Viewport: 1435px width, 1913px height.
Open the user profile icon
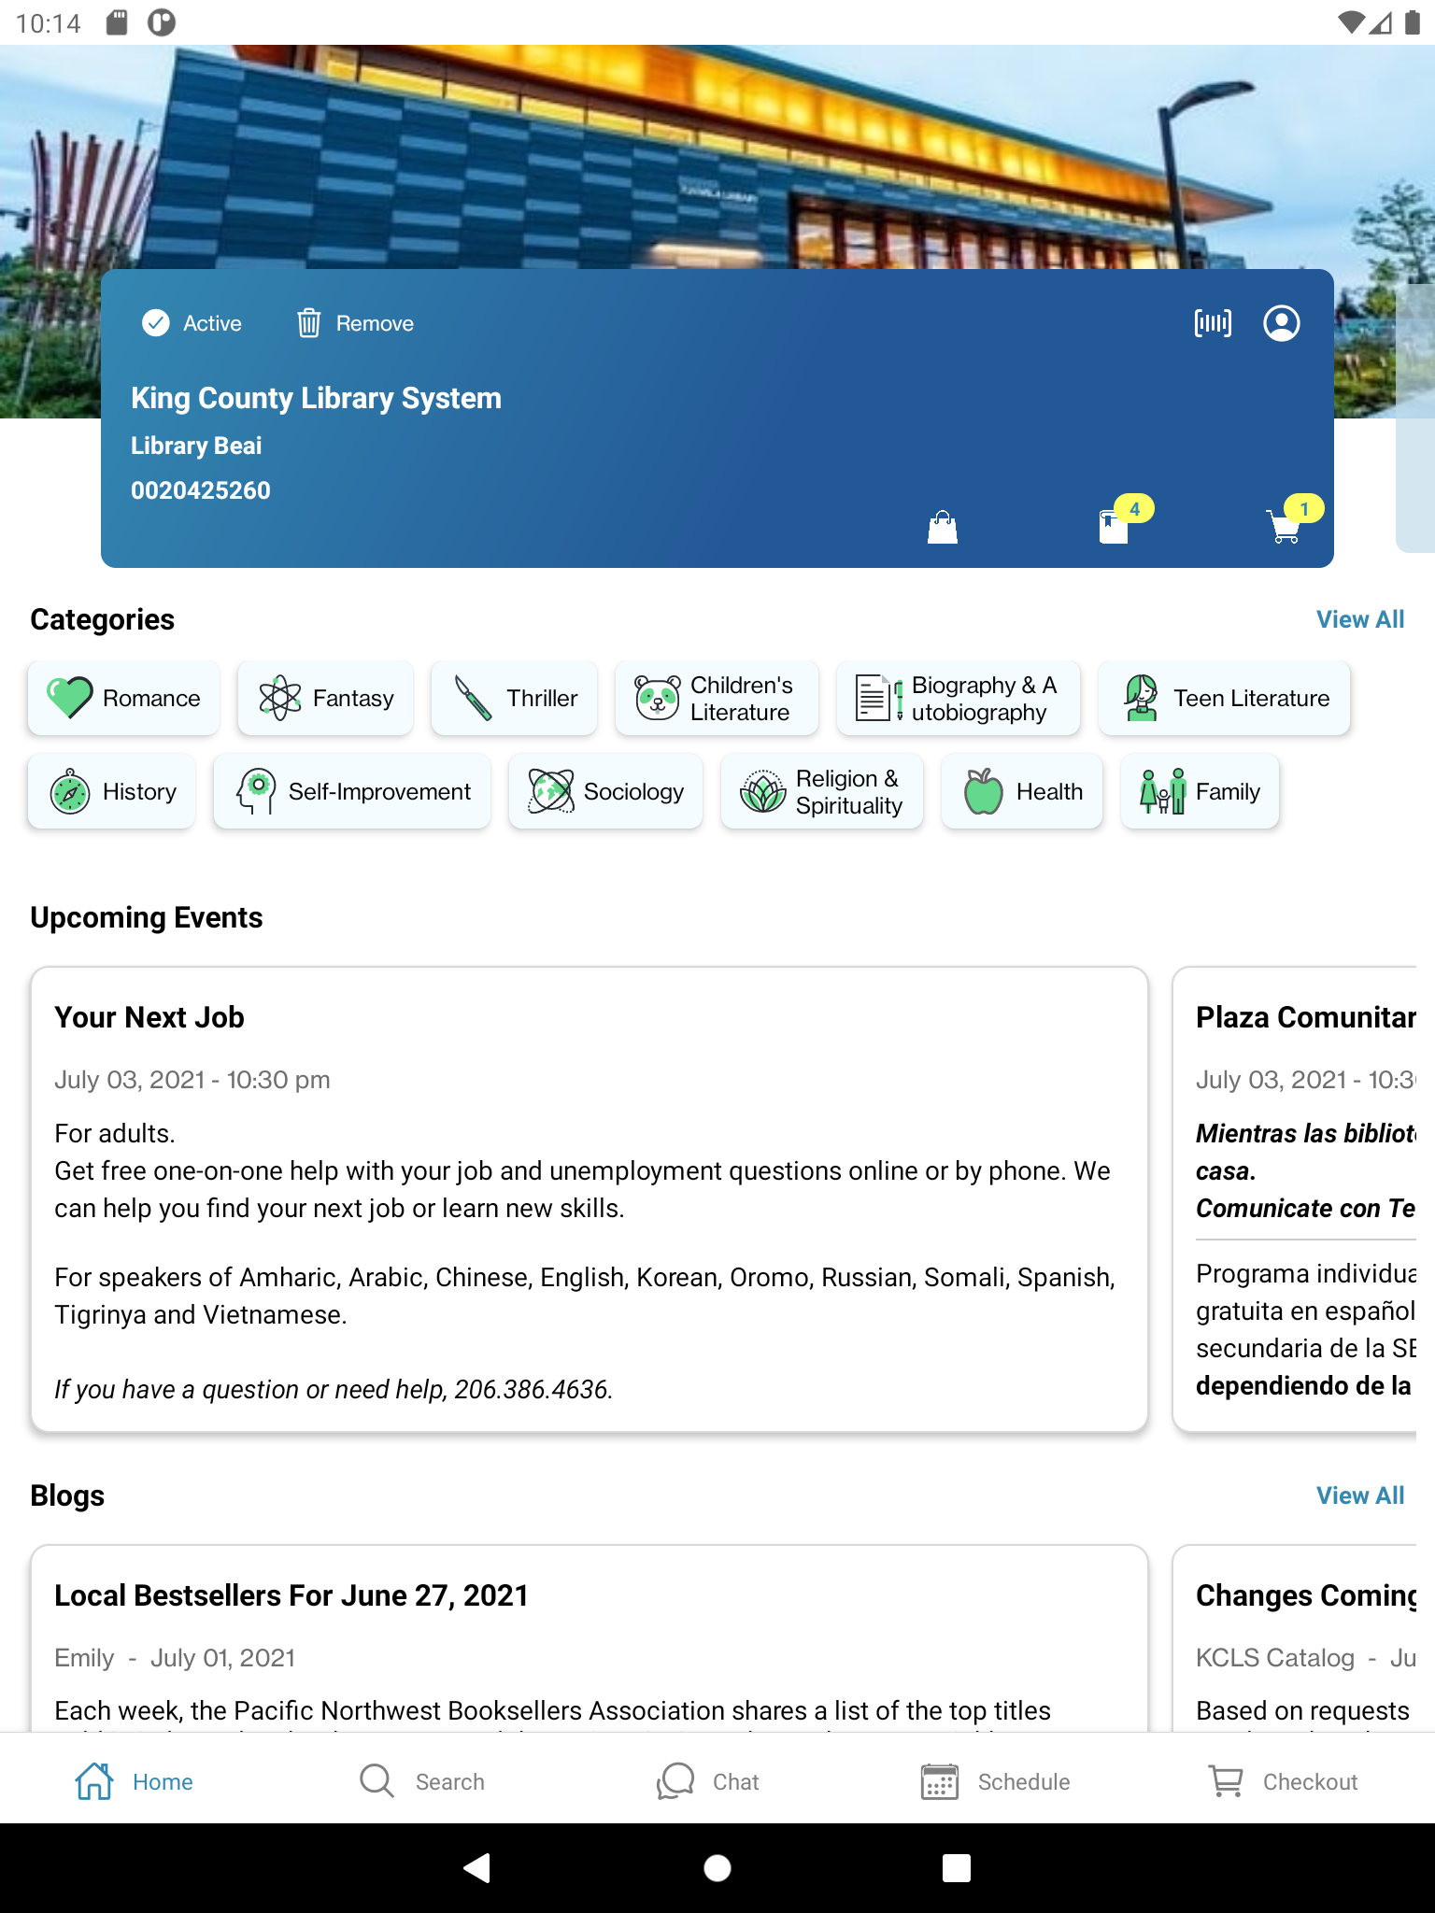(1282, 323)
